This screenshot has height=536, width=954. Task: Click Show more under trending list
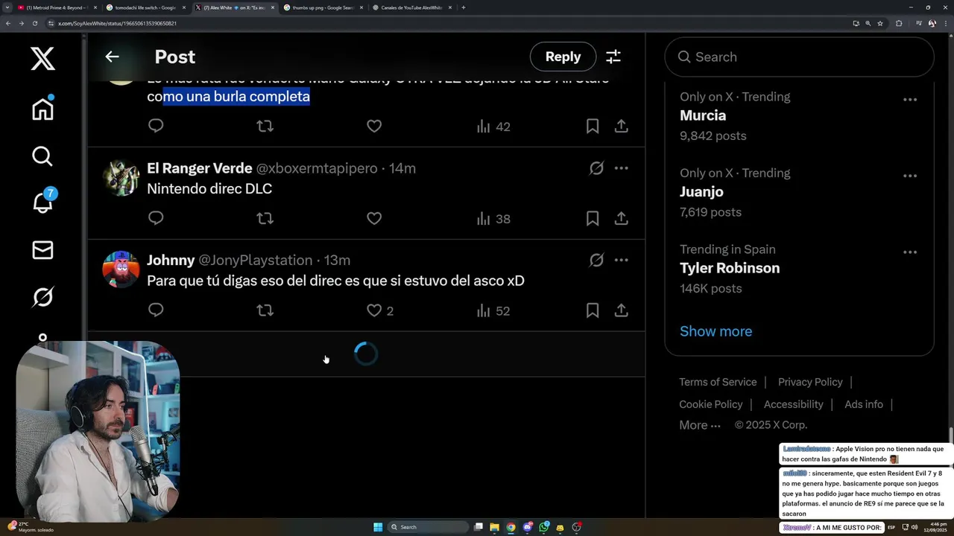point(715,331)
